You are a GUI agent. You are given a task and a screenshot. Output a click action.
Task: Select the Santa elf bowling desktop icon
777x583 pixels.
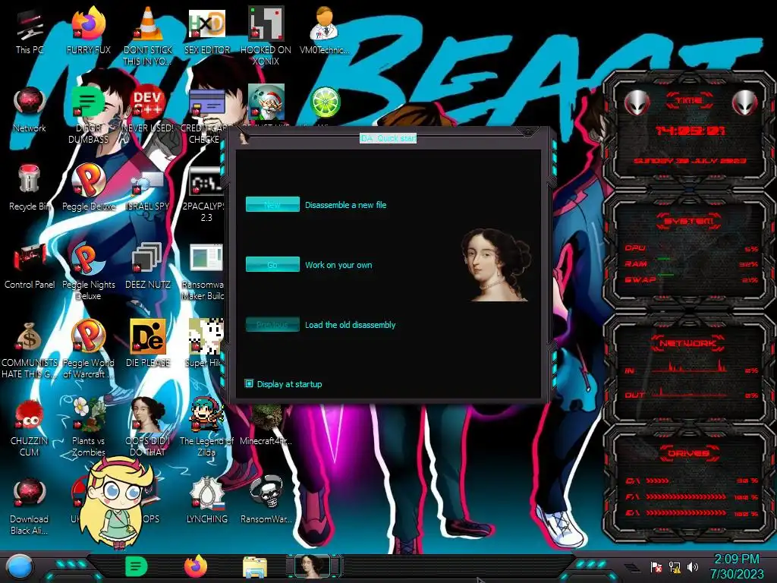pos(266,103)
